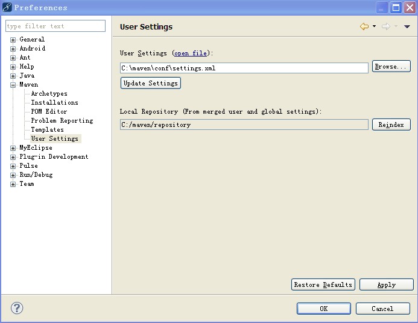Expand the Run/Debug tree node
This screenshot has width=418, height=323.
click(x=13, y=175)
